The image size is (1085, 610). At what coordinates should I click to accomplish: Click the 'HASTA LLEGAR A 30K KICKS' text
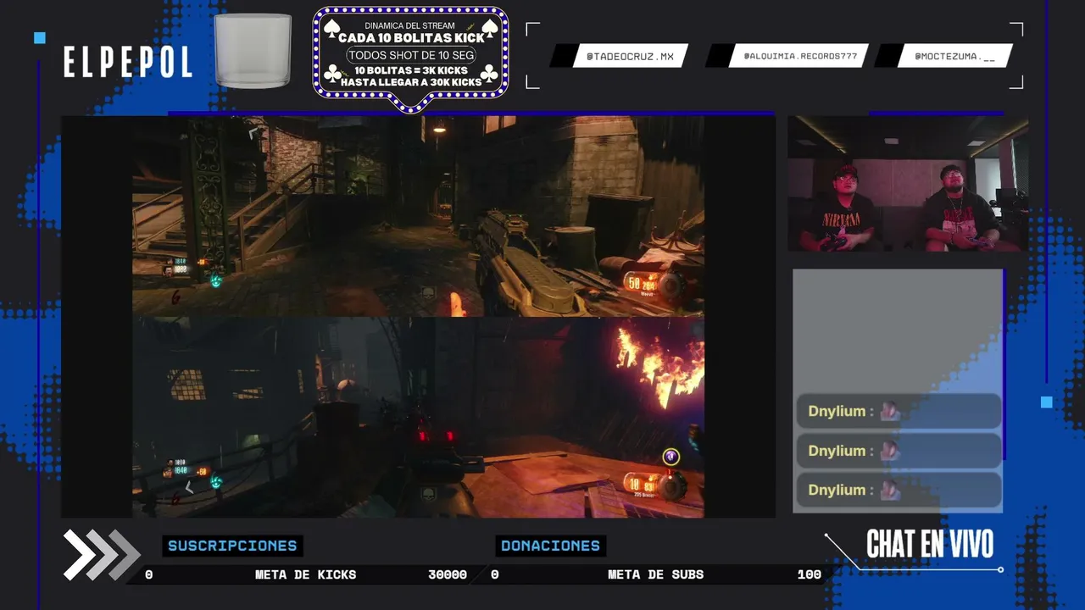(411, 81)
